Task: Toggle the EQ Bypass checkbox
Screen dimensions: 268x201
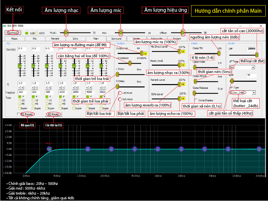Action: 18,114
